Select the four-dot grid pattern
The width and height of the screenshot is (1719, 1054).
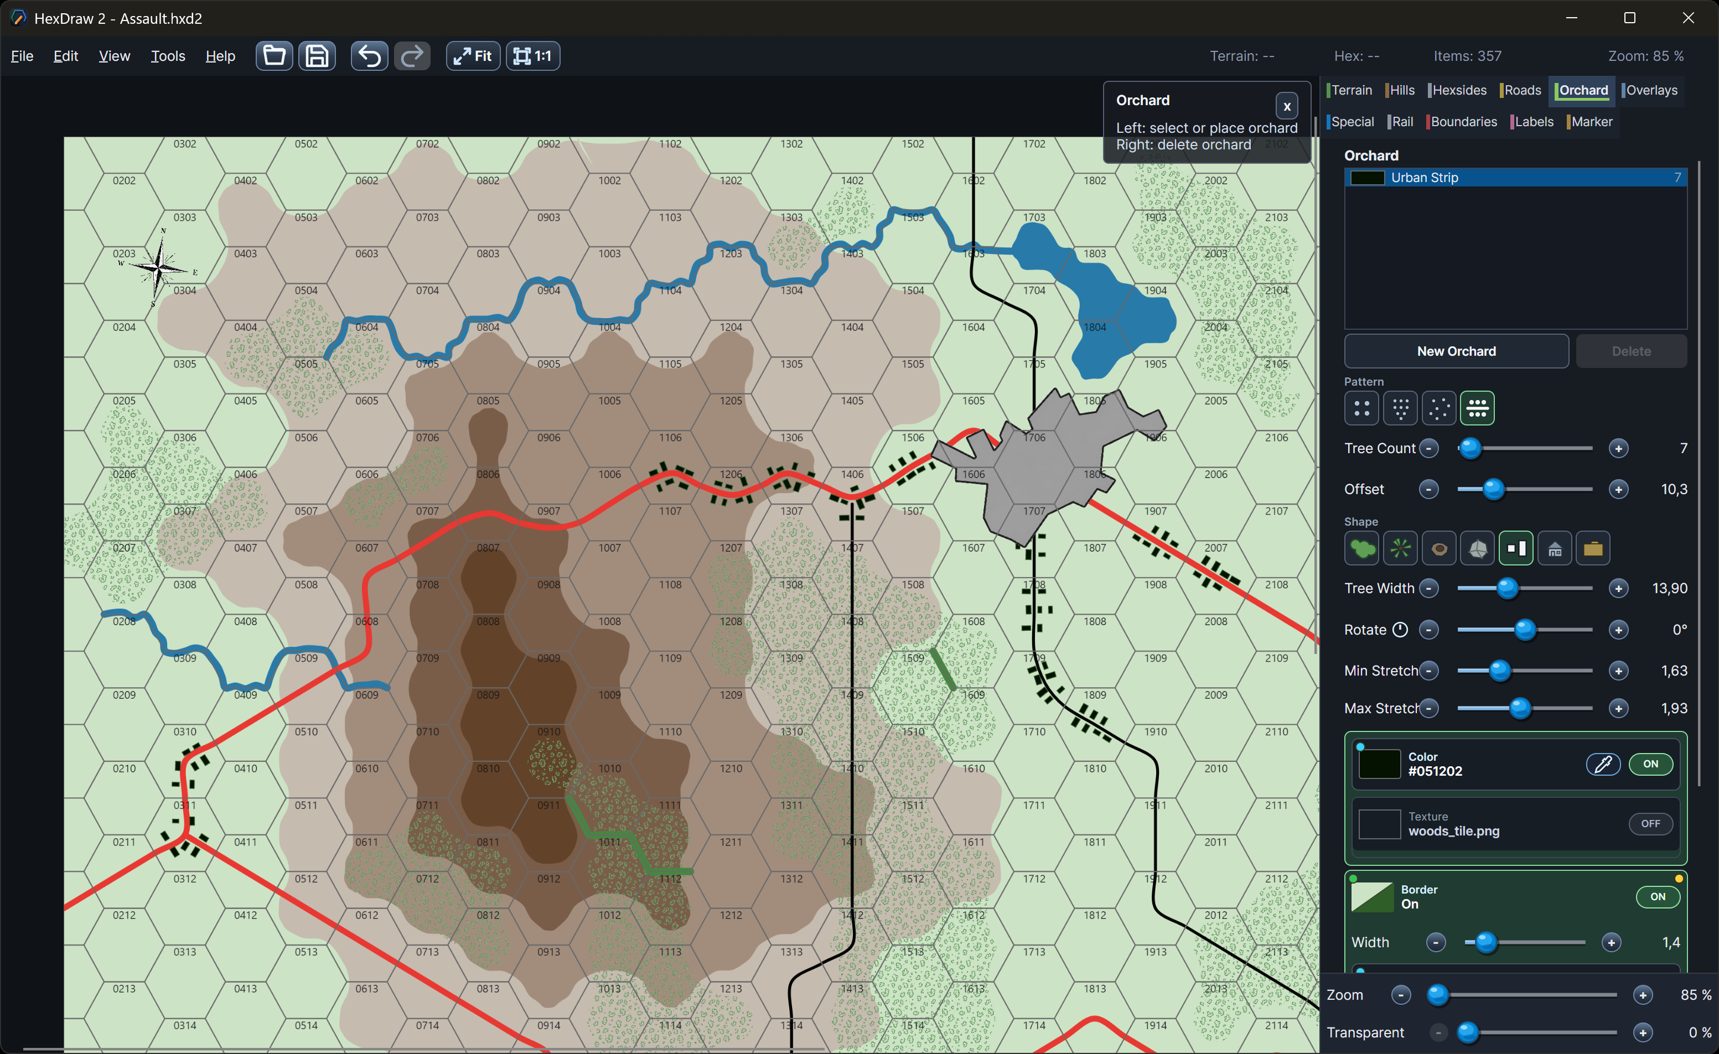click(1362, 408)
